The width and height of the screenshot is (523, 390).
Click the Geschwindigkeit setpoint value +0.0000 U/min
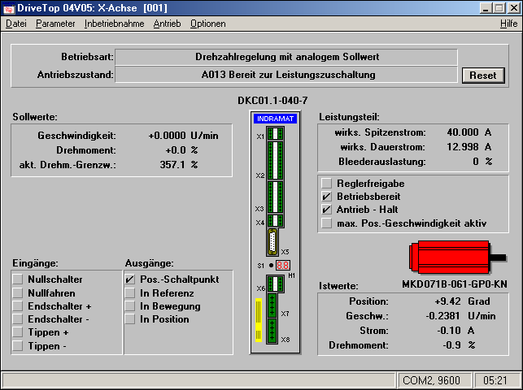tap(183, 136)
